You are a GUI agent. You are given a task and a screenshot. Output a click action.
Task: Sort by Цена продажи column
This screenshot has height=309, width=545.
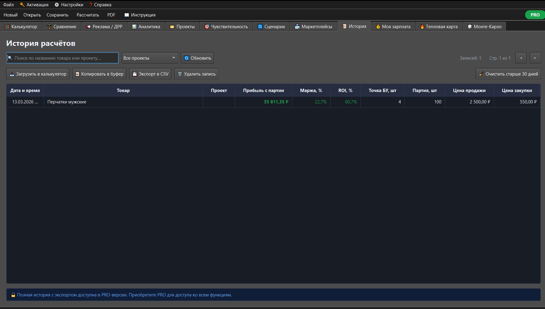coord(469,90)
